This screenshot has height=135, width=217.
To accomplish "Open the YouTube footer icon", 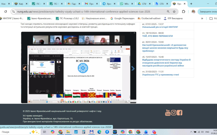I will [168, 113].
